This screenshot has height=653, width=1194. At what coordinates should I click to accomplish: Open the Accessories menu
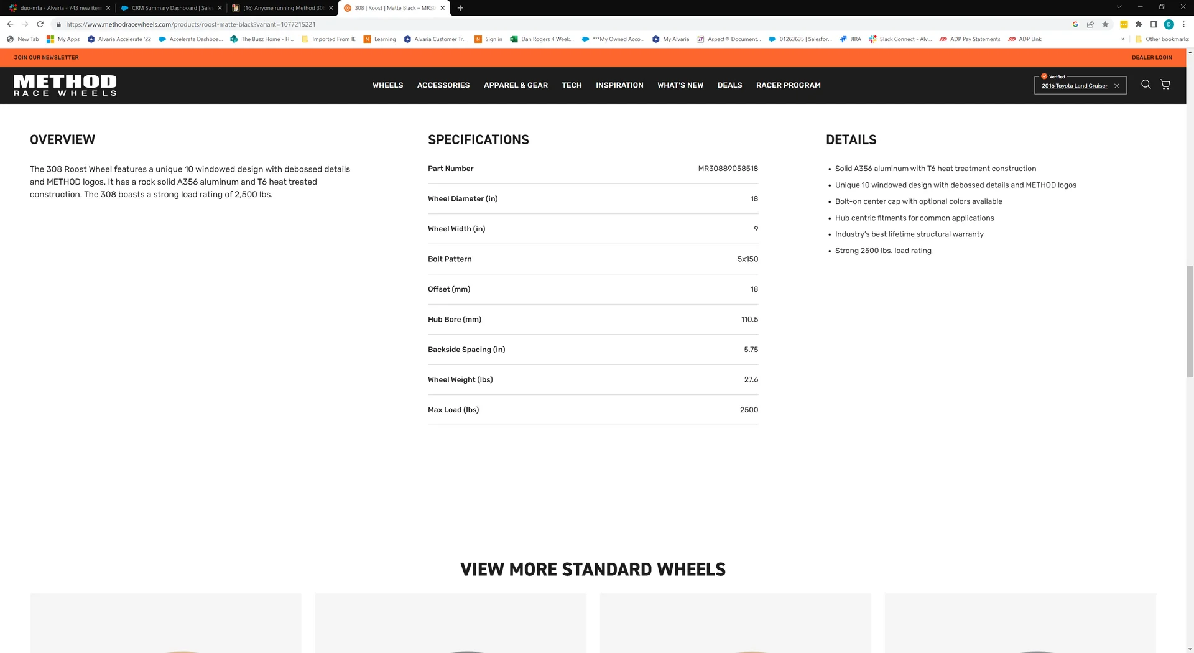443,85
